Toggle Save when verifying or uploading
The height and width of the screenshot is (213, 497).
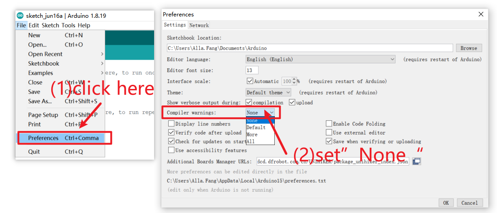[329, 141]
